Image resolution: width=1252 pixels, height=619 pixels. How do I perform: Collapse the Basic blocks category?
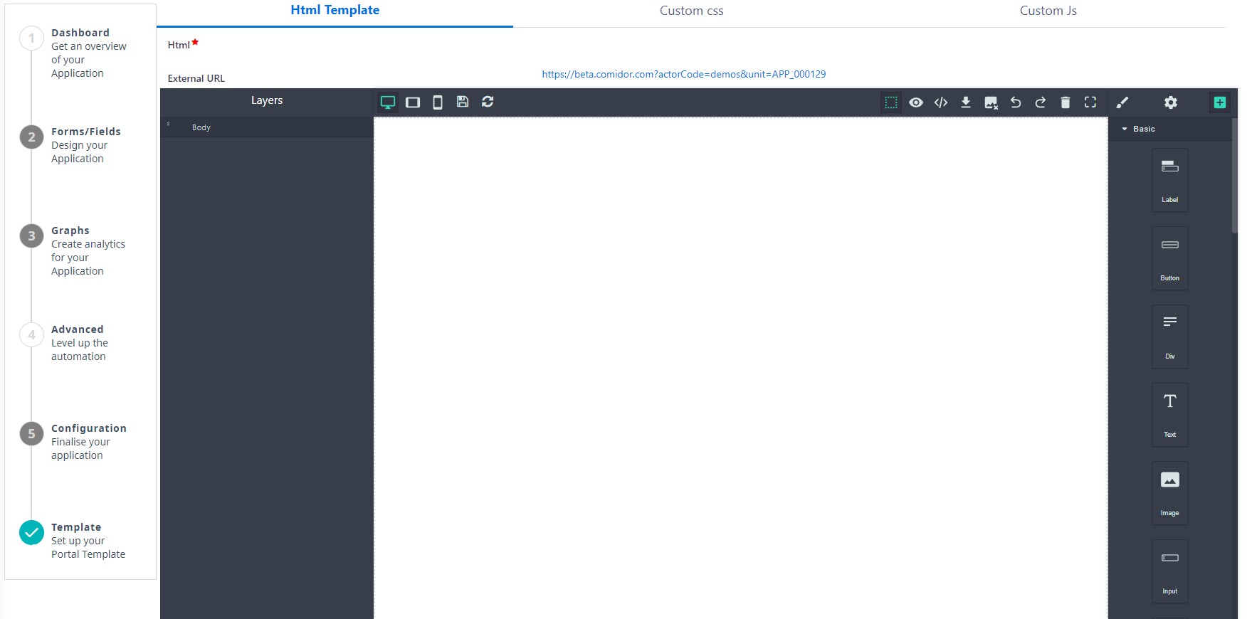pyautogui.click(x=1170, y=129)
